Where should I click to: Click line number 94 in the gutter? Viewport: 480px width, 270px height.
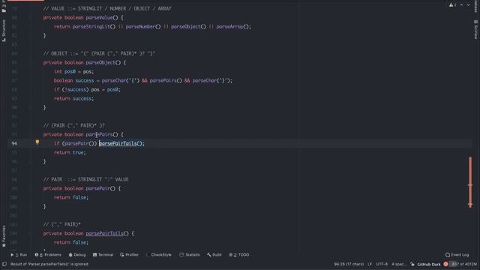(x=14, y=143)
